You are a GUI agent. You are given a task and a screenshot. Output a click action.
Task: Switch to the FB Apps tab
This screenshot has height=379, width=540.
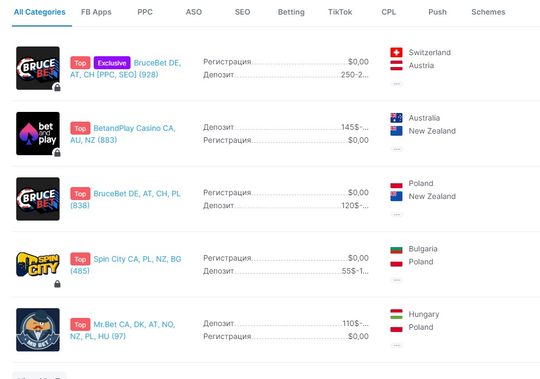[x=96, y=12]
